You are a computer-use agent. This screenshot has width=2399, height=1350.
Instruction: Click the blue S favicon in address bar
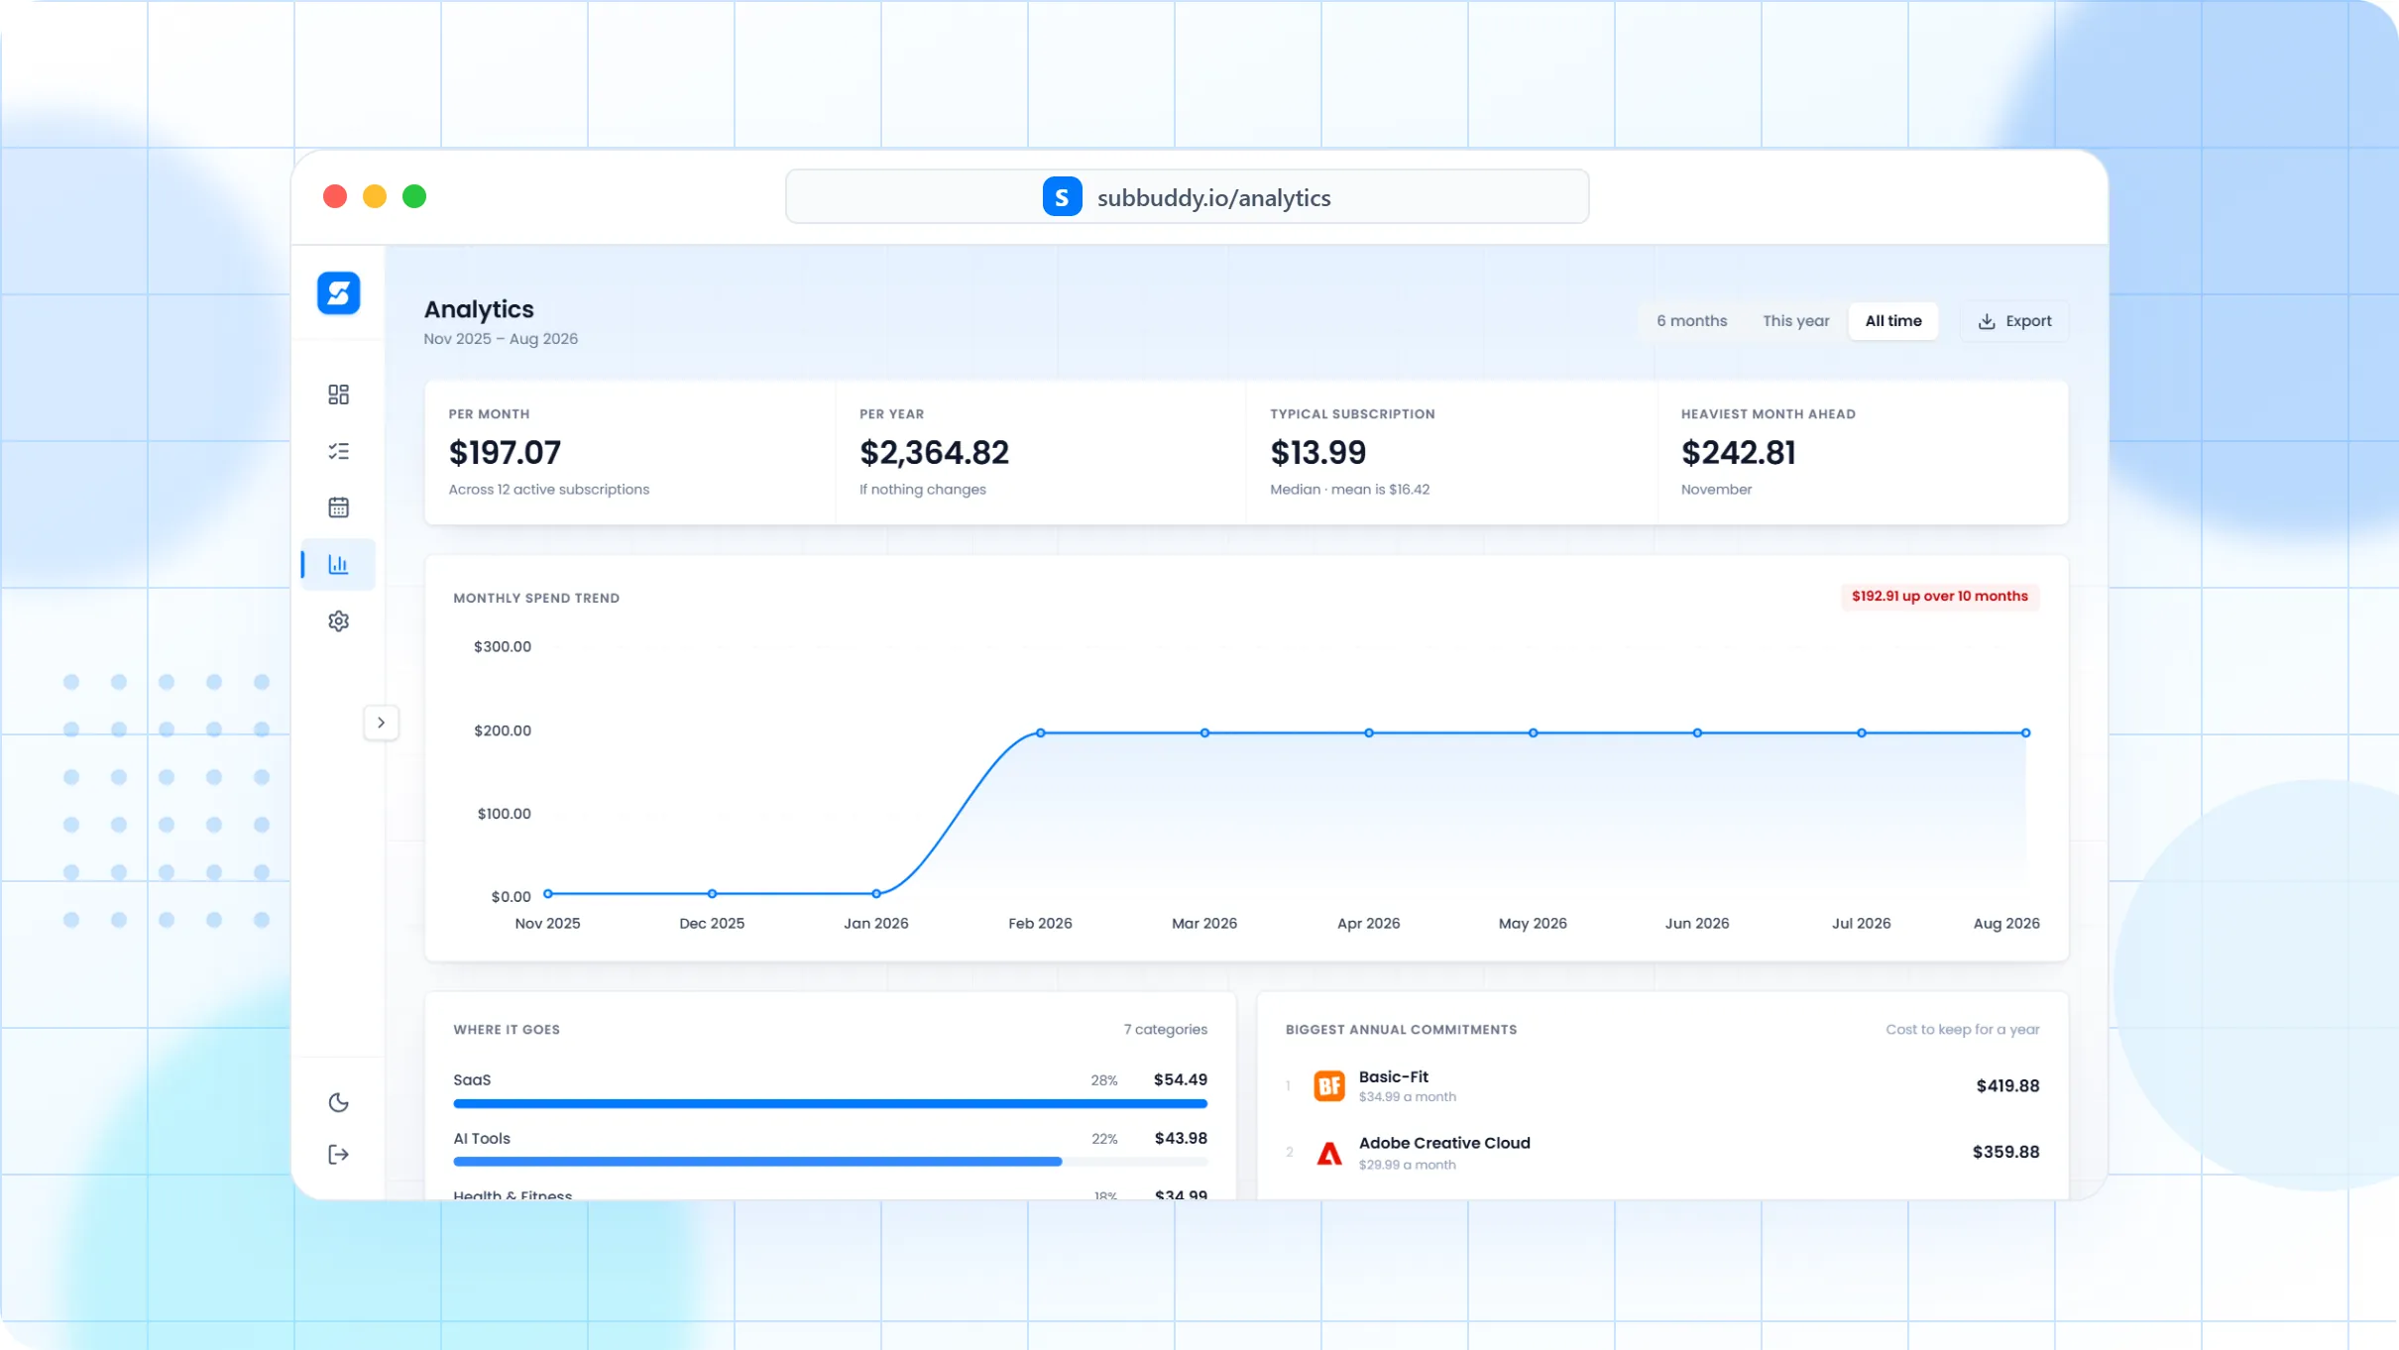1062,196
